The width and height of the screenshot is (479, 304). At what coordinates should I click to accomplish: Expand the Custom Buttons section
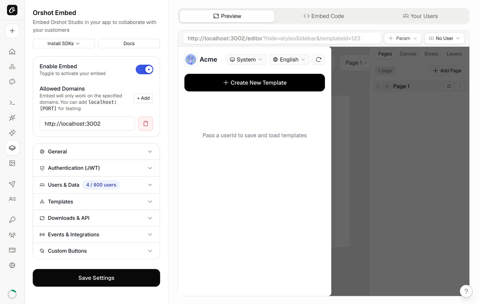click(x=96, y=251)
